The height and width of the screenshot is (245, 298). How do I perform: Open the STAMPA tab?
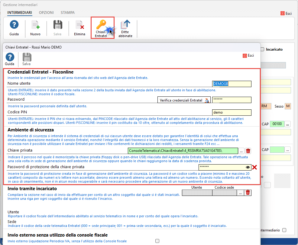tap(68, 13)
